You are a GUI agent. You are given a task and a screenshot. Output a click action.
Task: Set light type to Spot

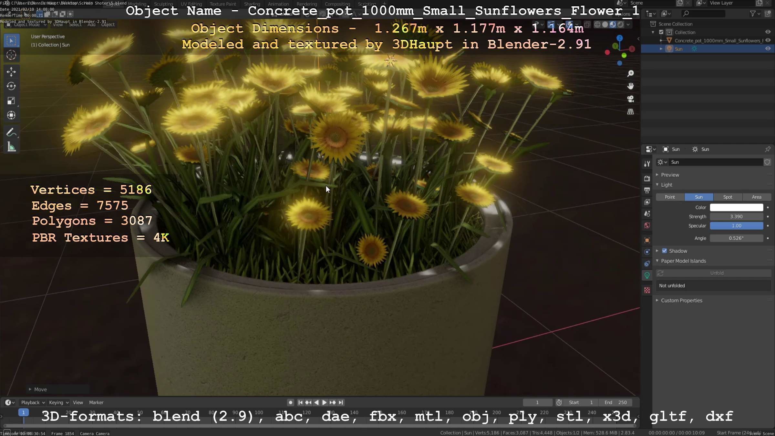pyautogui.click(x=728, y=197)
